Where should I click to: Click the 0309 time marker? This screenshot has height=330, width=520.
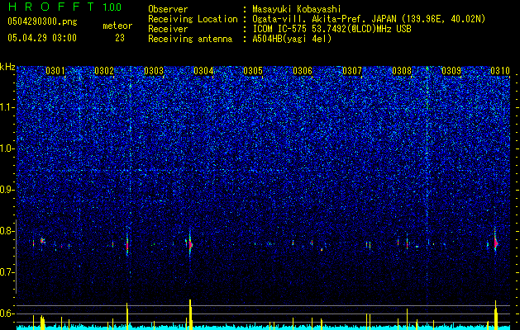coord(451,71)
